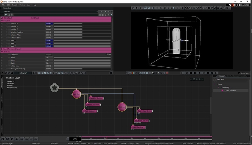Click the Bake Now button
Image resolution: width=252 pixels, height=145 pixels.
[x=49, y=55]
